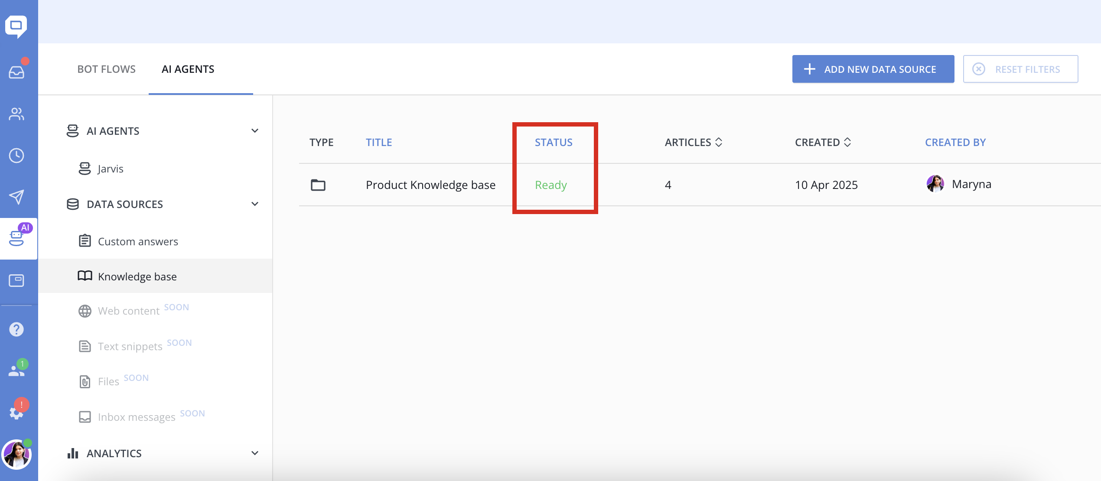Open the campaigns paper plane icon
This screenshot has width=1101, height=481.
(16, 197)
